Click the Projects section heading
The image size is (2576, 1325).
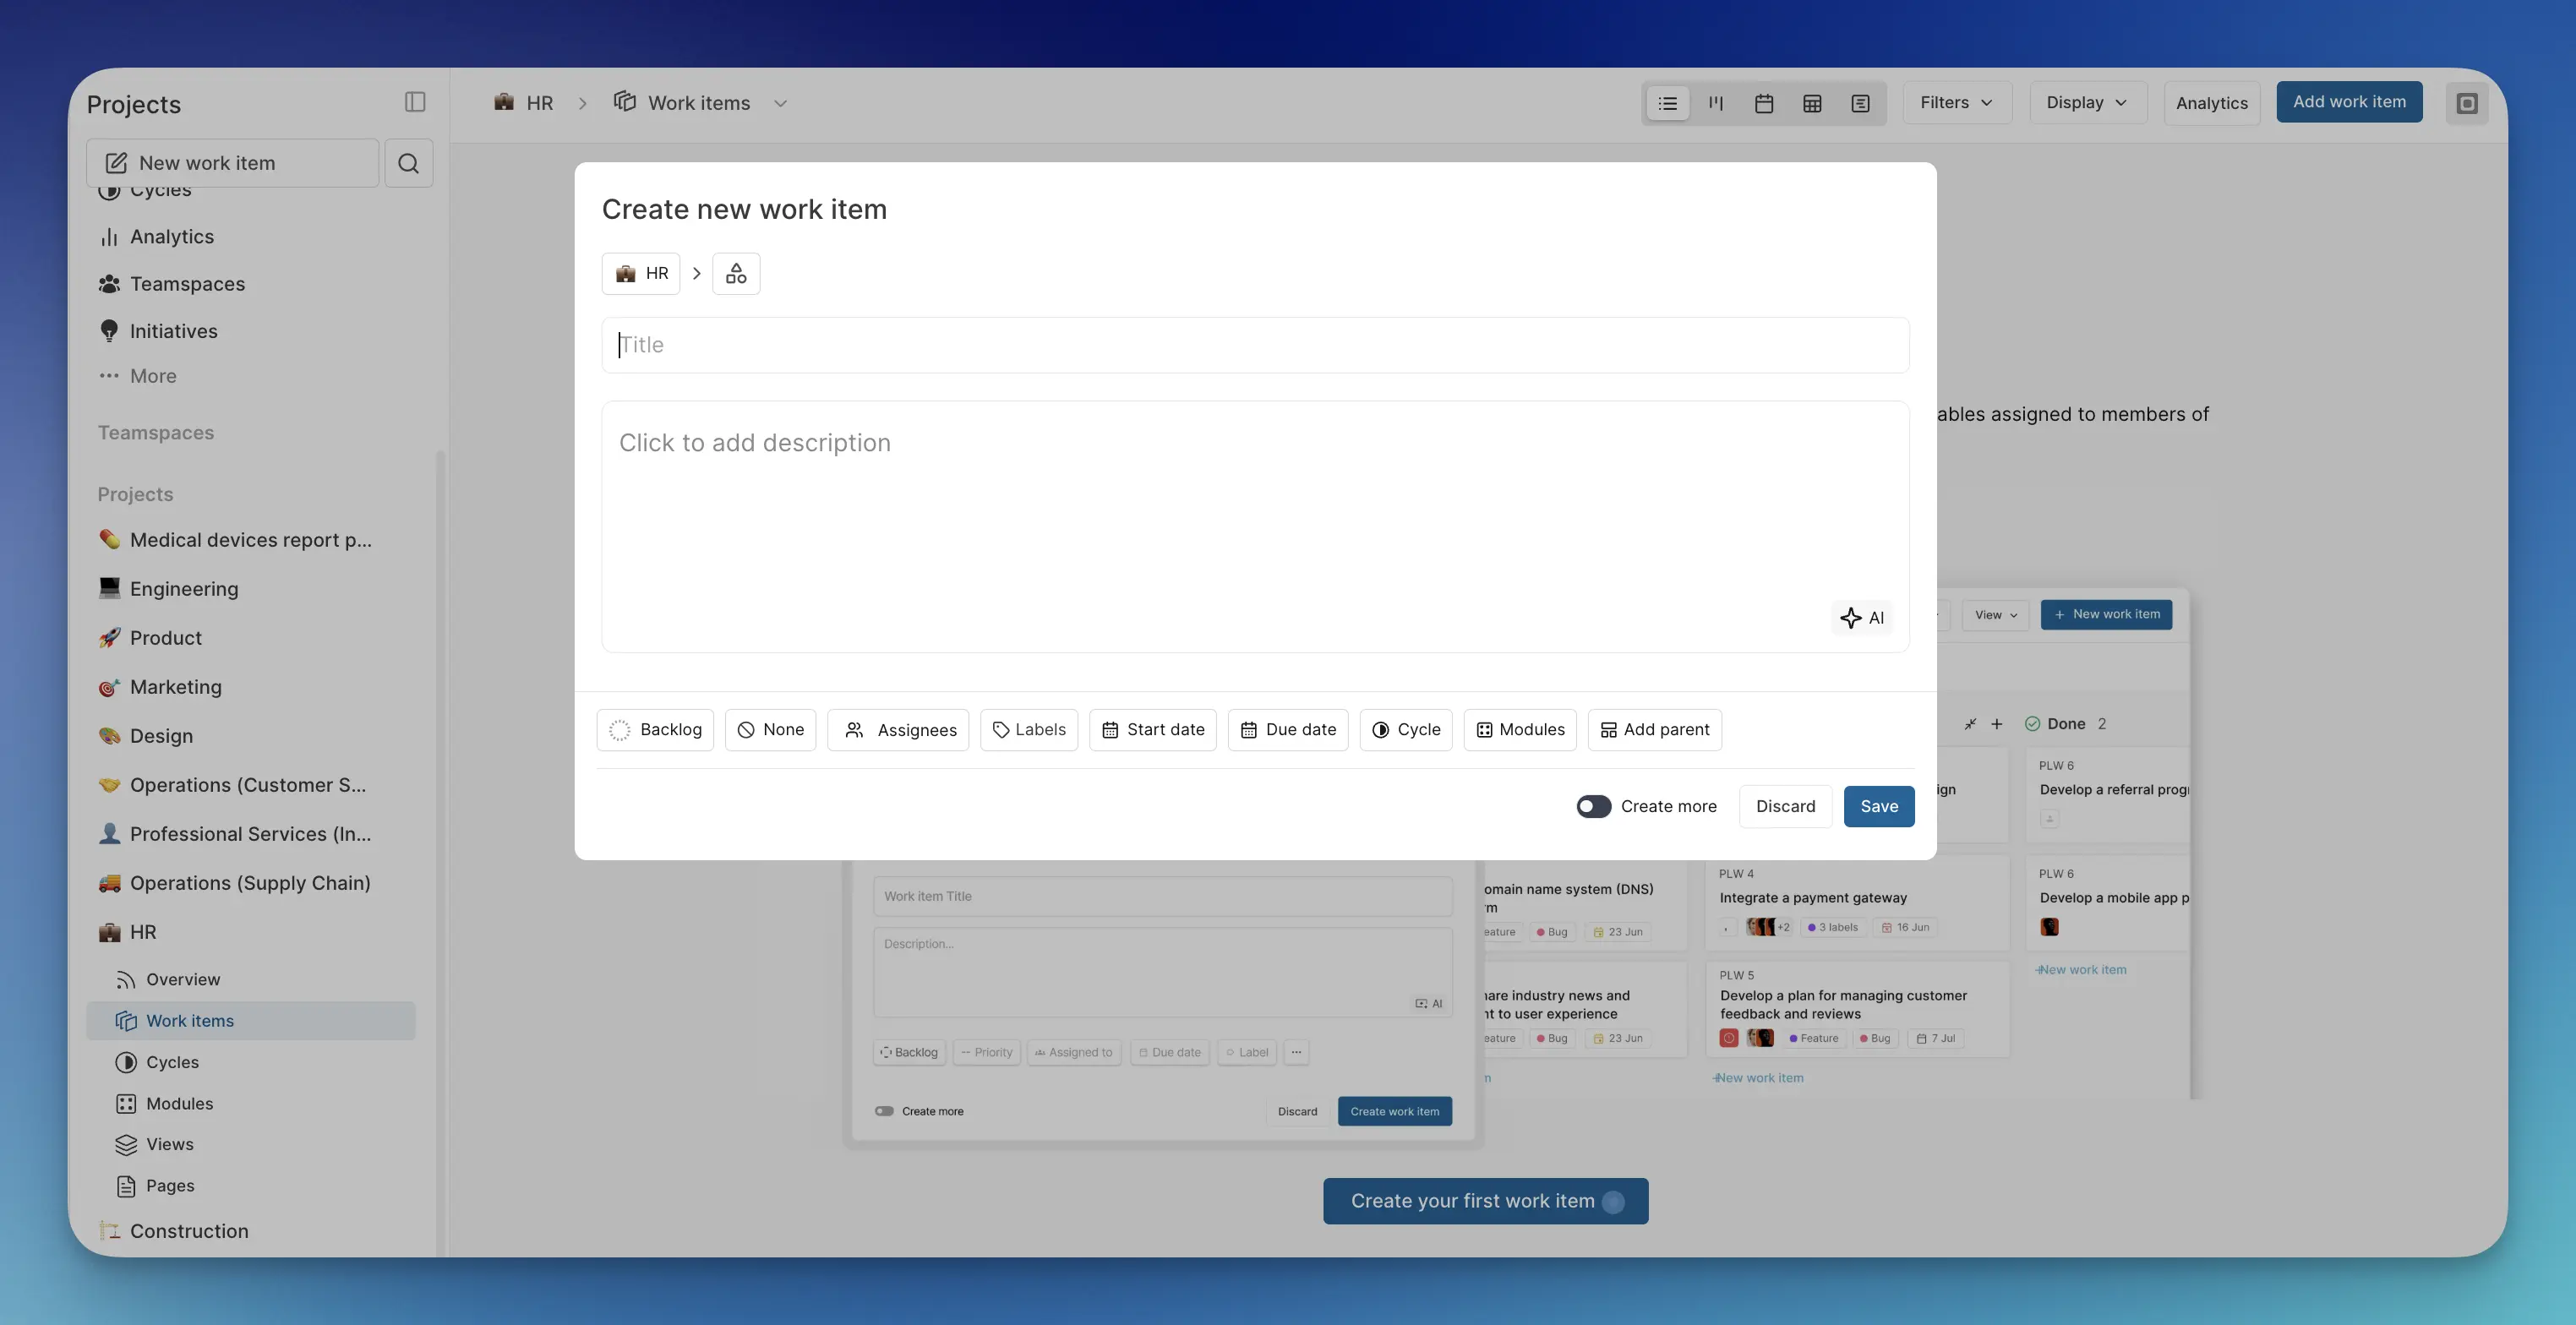point(135,494)
